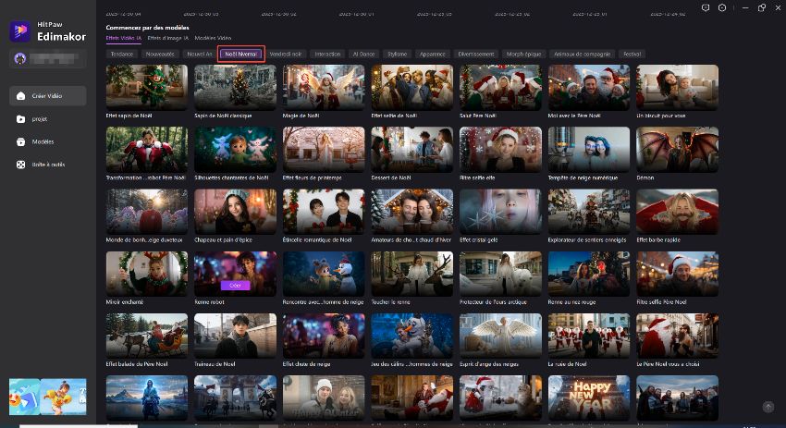Viewport: 786px width, 428px height.
Task: Open the Démon effect thumbnail
Action: pos(678,148)
